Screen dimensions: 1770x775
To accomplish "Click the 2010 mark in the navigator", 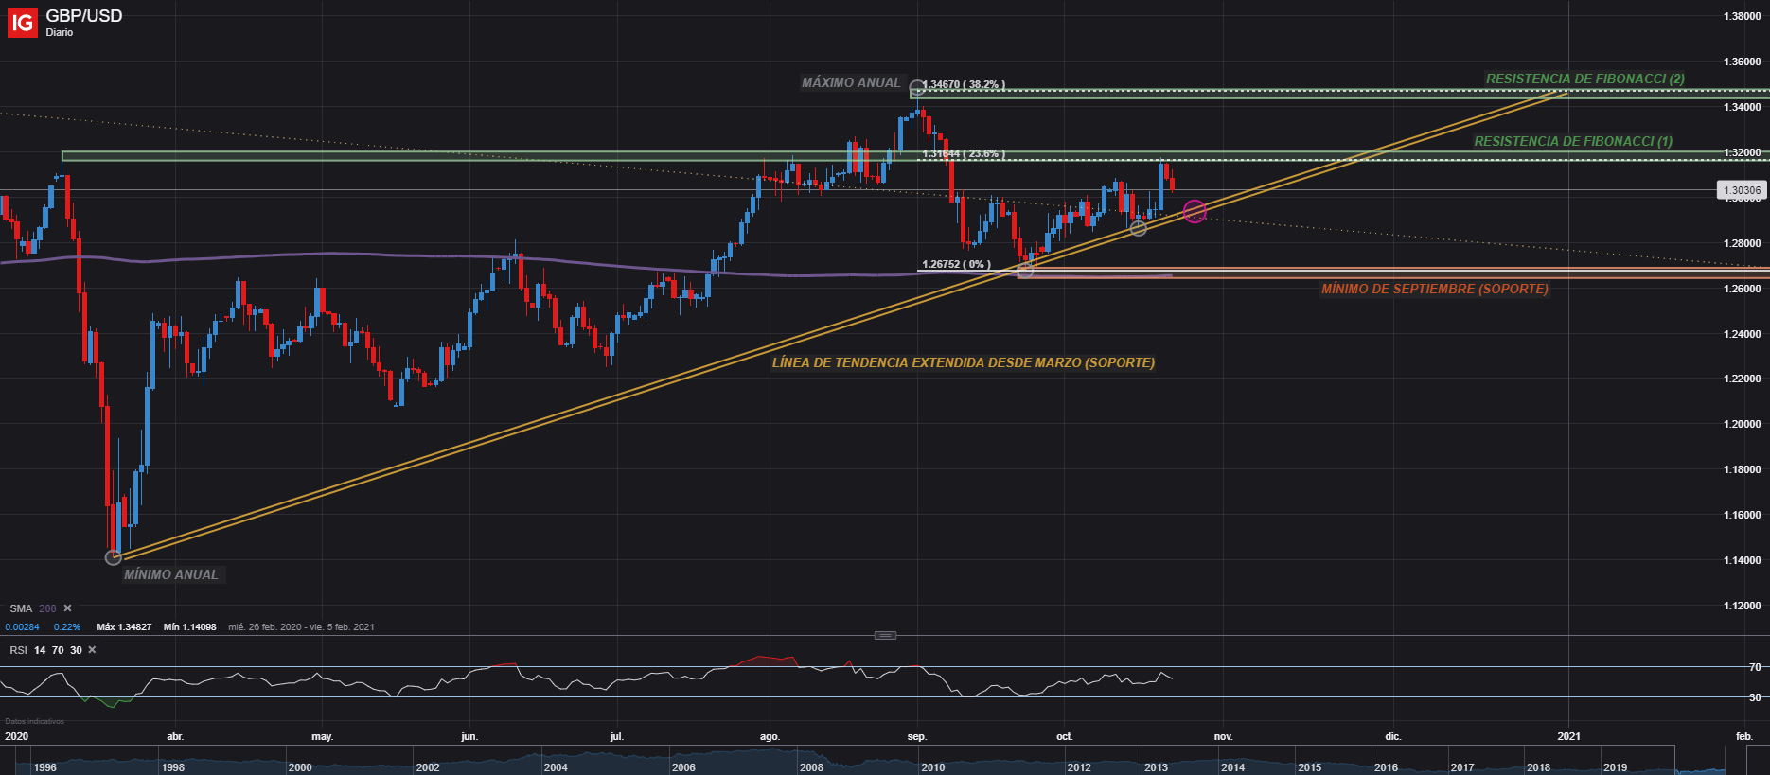I will click(x=933, y=767).
